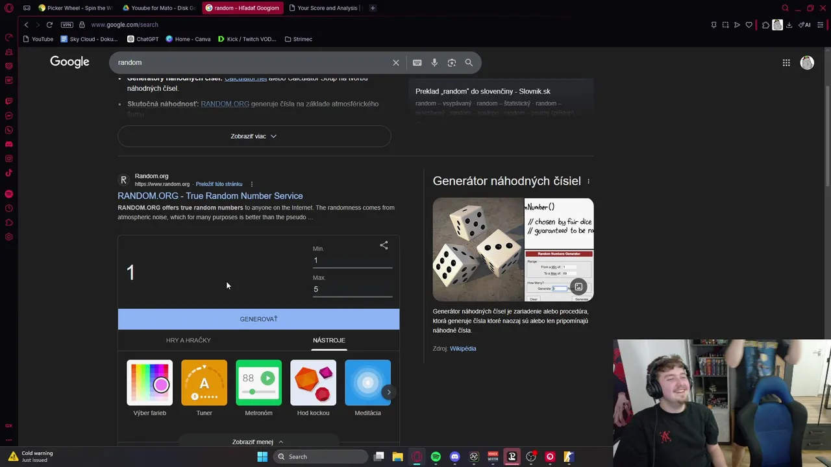This screenshot has width=831, height=467.
Task: Expand the Zobraziť viac section
Action: (x=254, y=136)
